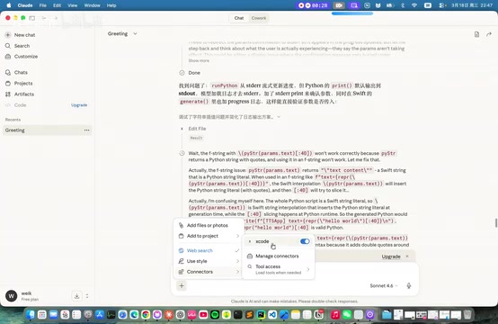Open Spotify from the Dock

click(215, 315)
